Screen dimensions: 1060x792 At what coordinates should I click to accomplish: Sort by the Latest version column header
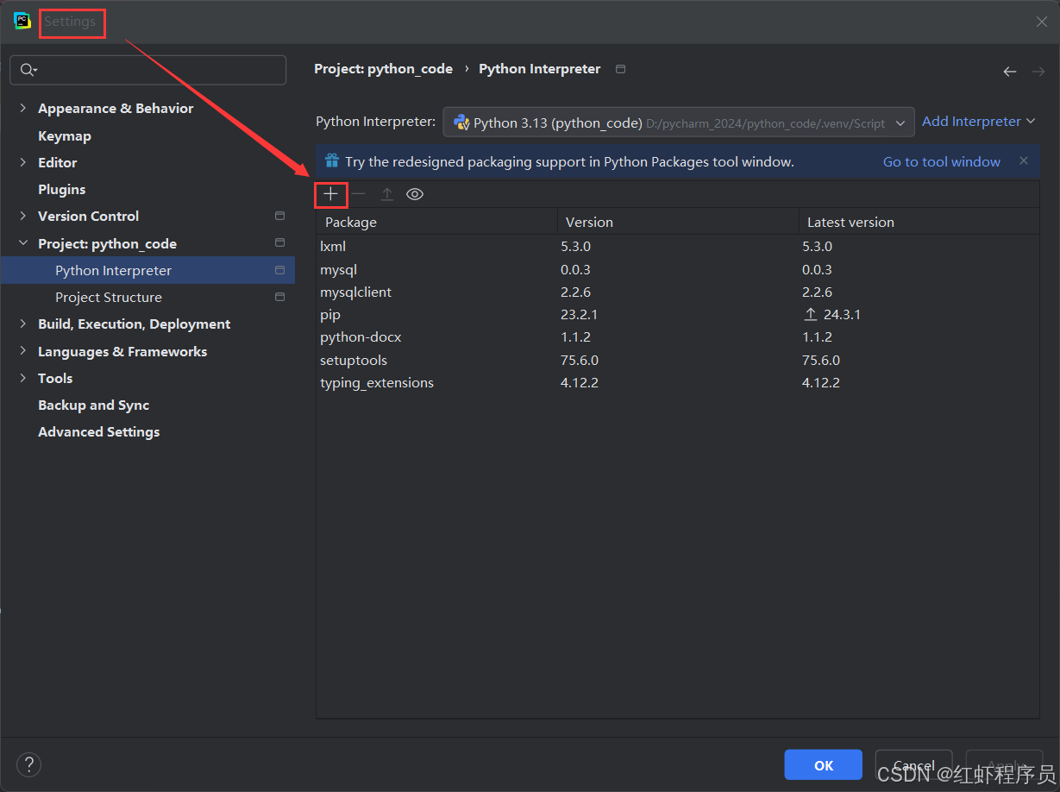[x=919, y=222]
